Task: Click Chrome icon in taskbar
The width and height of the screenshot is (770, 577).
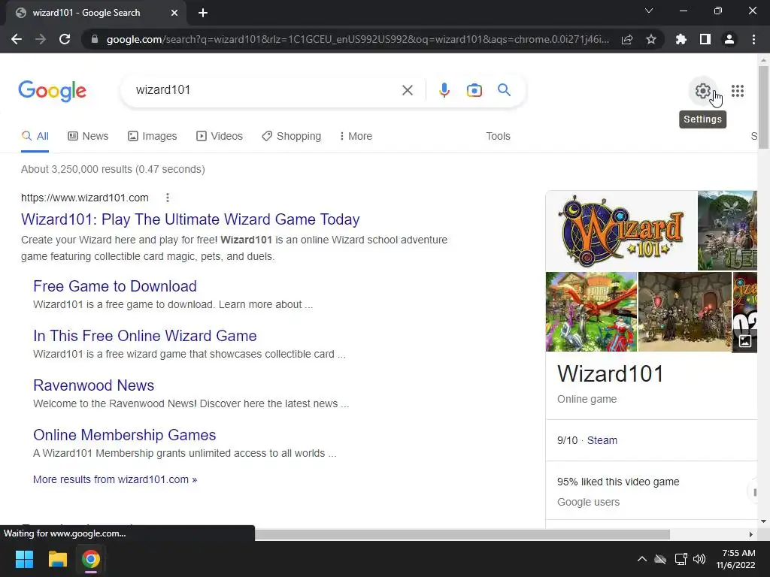Action: pyautogui.click(x=91, y=559)
